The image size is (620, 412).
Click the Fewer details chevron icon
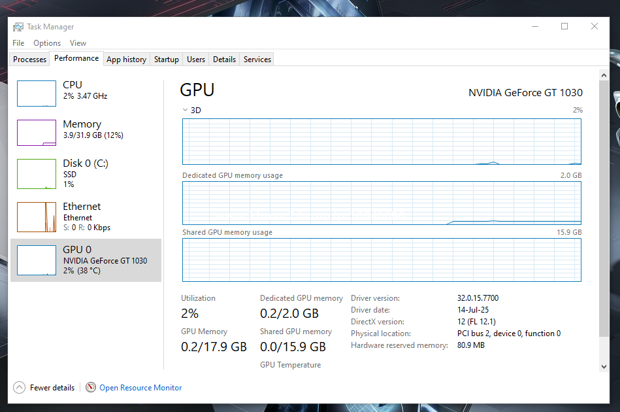point(19,388)
